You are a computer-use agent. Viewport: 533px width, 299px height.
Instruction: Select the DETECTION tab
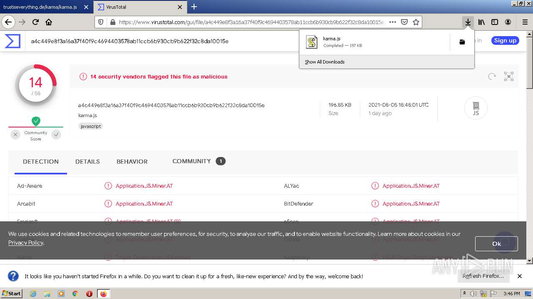click(41, 162)
